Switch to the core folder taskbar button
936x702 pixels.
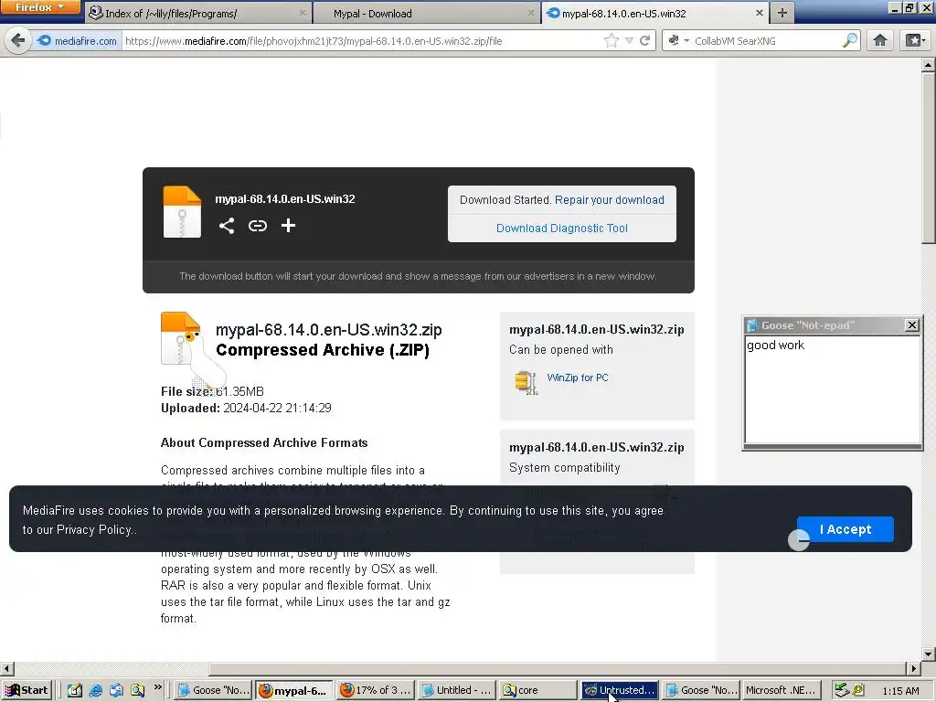click(537, 690)
